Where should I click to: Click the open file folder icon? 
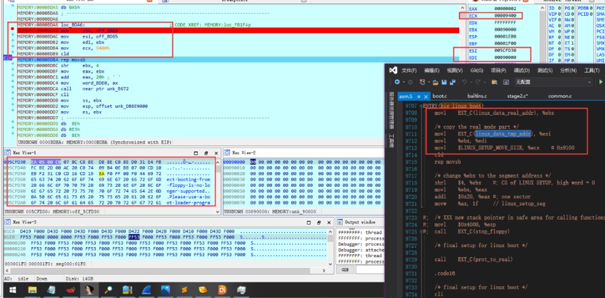[435, 82]
